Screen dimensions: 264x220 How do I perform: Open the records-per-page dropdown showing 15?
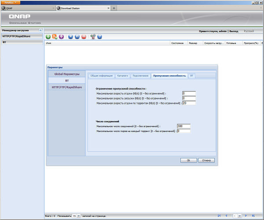click(79, 216)
